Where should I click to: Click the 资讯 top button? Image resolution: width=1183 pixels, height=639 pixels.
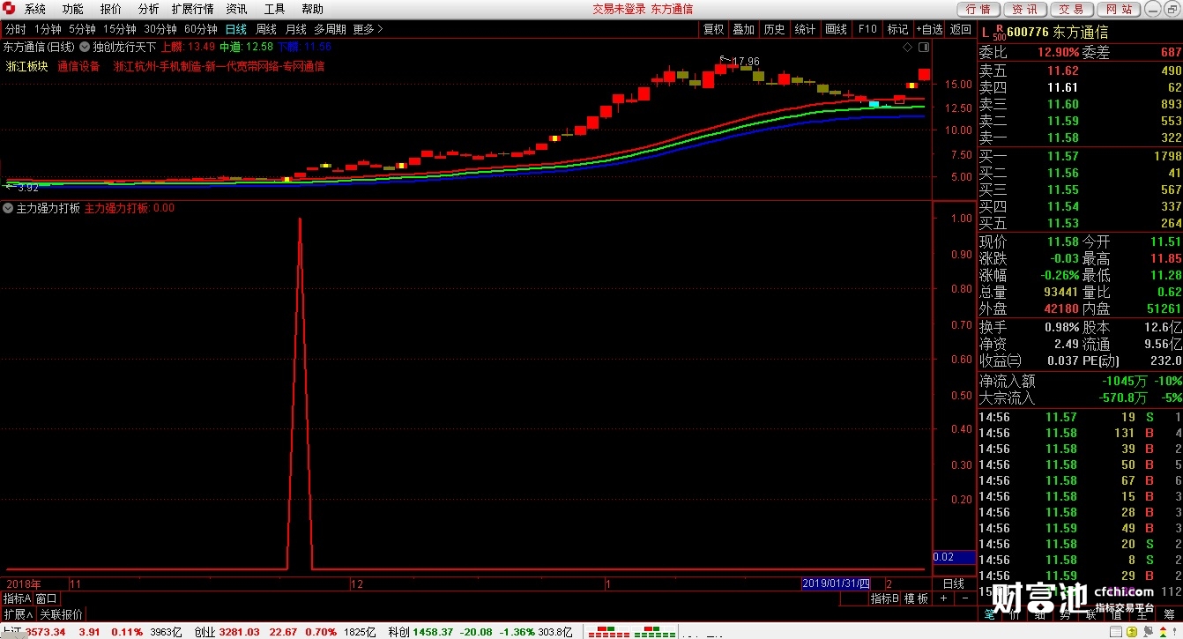[x=1025, y=9]
